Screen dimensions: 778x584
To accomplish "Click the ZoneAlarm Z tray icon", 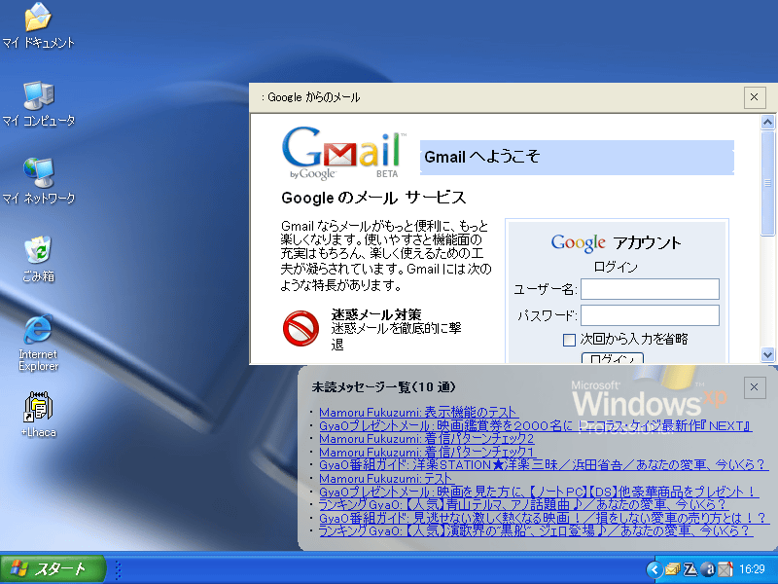I will (x=690, y=569).
